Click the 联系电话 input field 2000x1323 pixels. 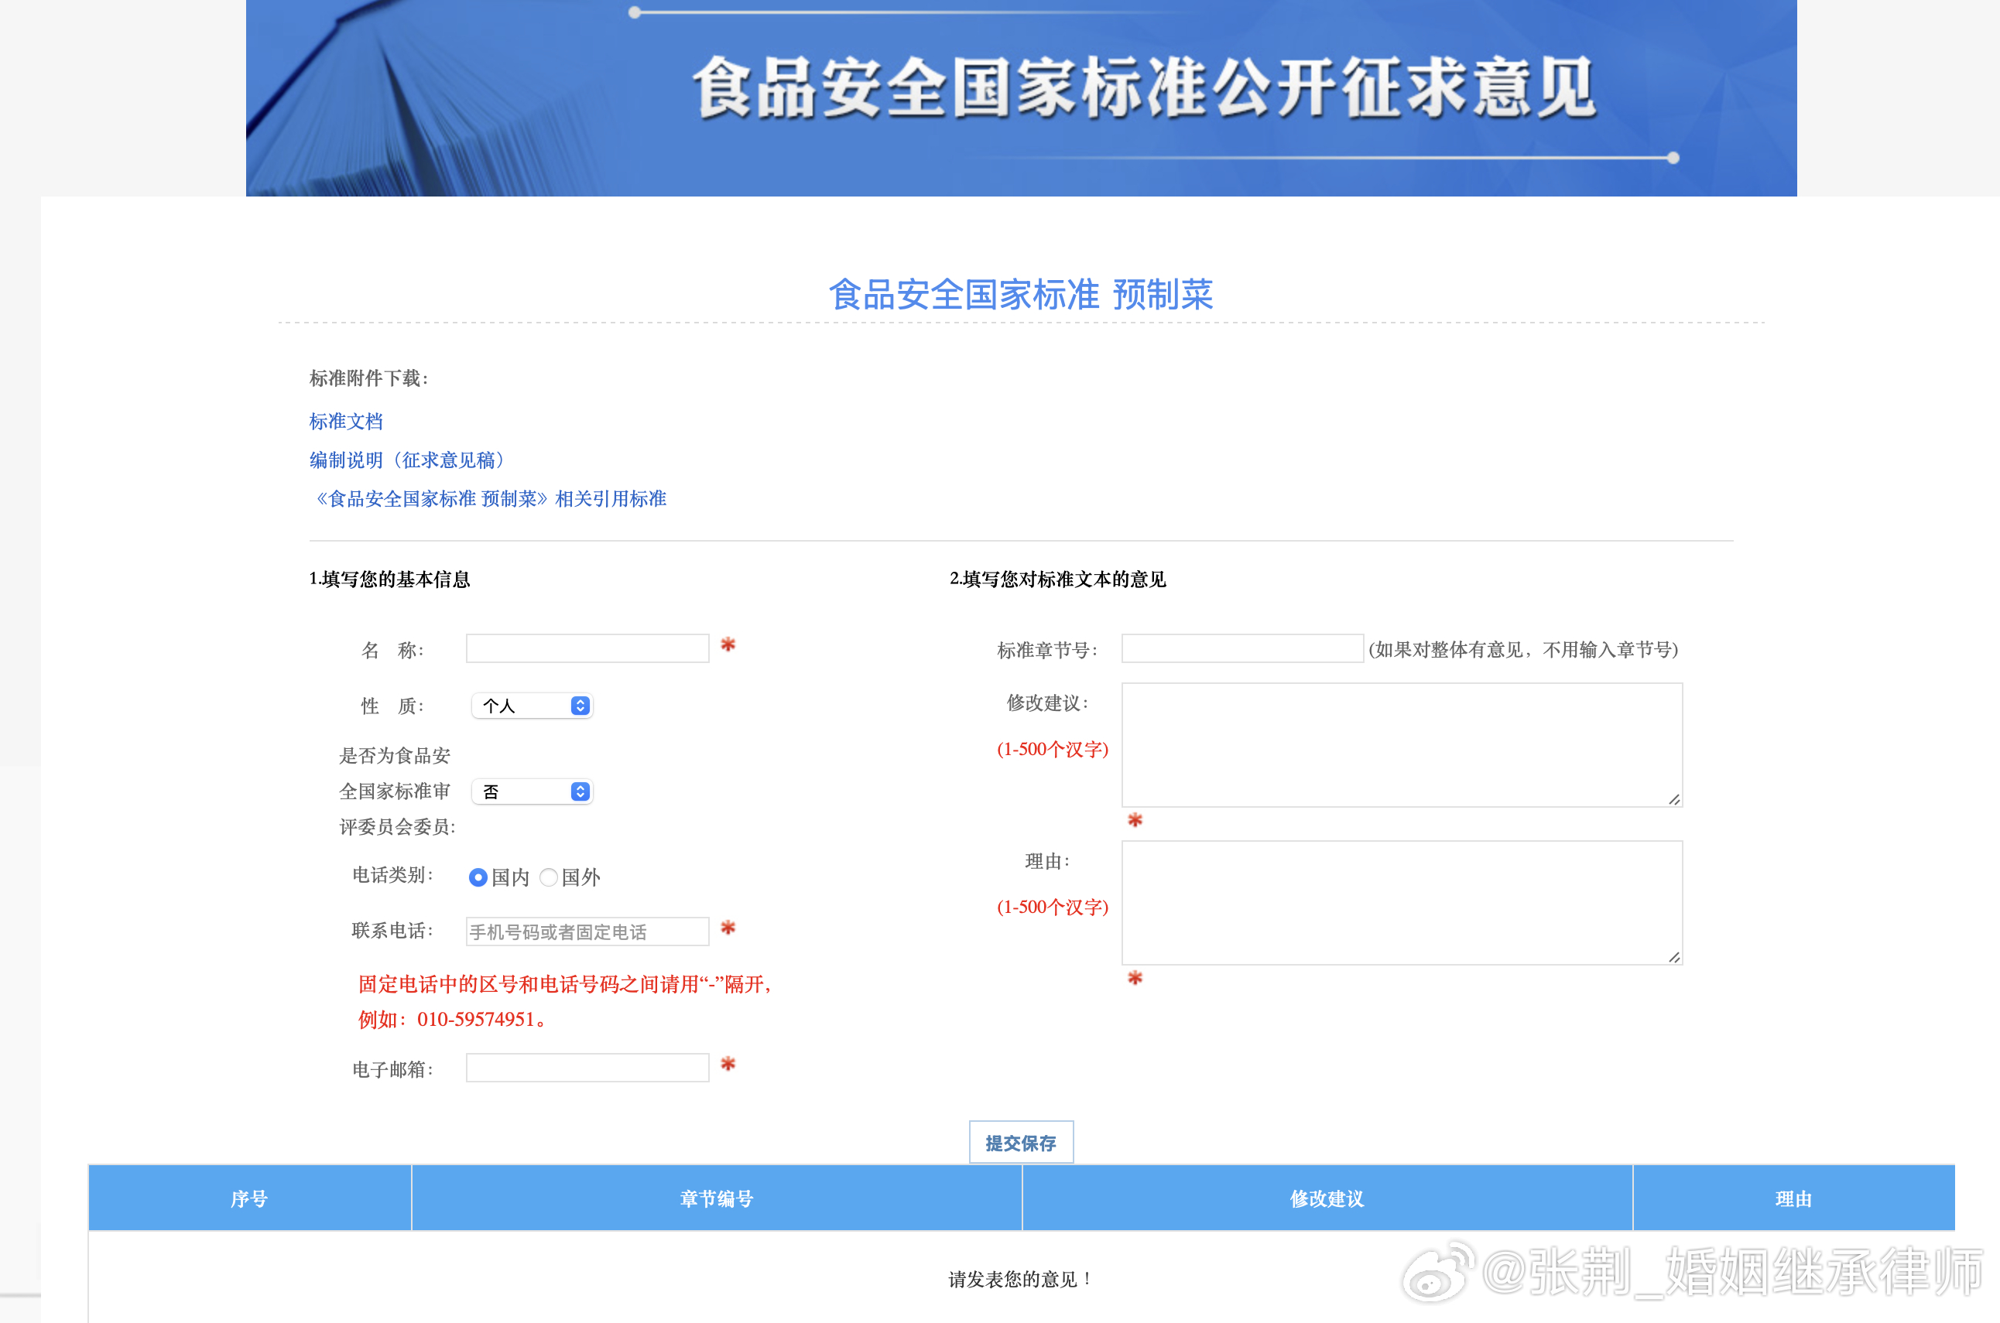tap(587, 932)
